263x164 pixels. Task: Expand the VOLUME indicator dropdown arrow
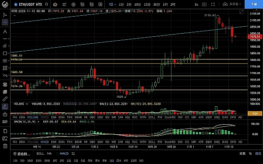pyautogui.click(x=27, y=104)
